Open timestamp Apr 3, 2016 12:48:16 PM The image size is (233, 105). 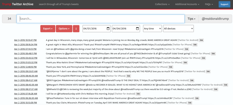pos(25,67)
